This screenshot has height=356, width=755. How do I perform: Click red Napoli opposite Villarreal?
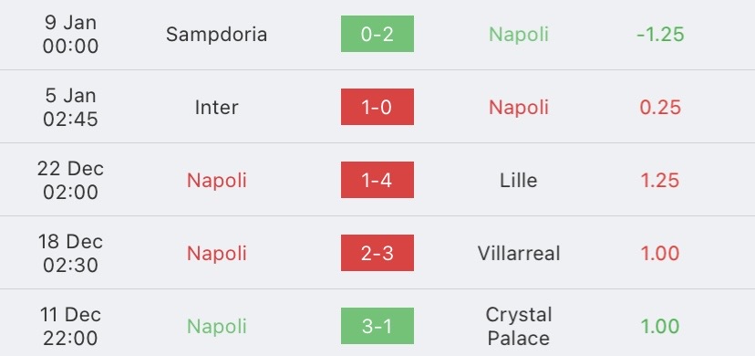[x=217, y=254]
